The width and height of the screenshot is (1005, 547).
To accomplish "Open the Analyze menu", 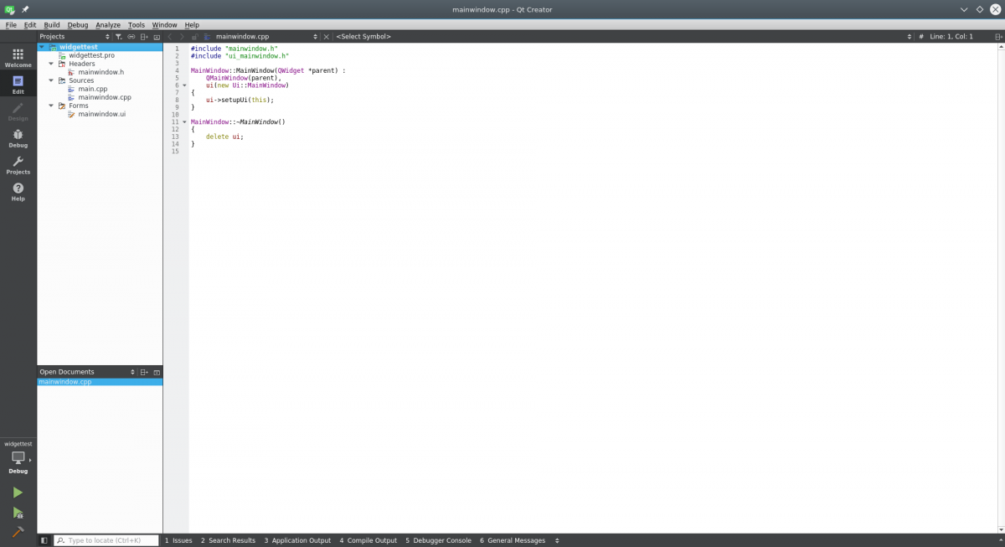I will point(108,25).
